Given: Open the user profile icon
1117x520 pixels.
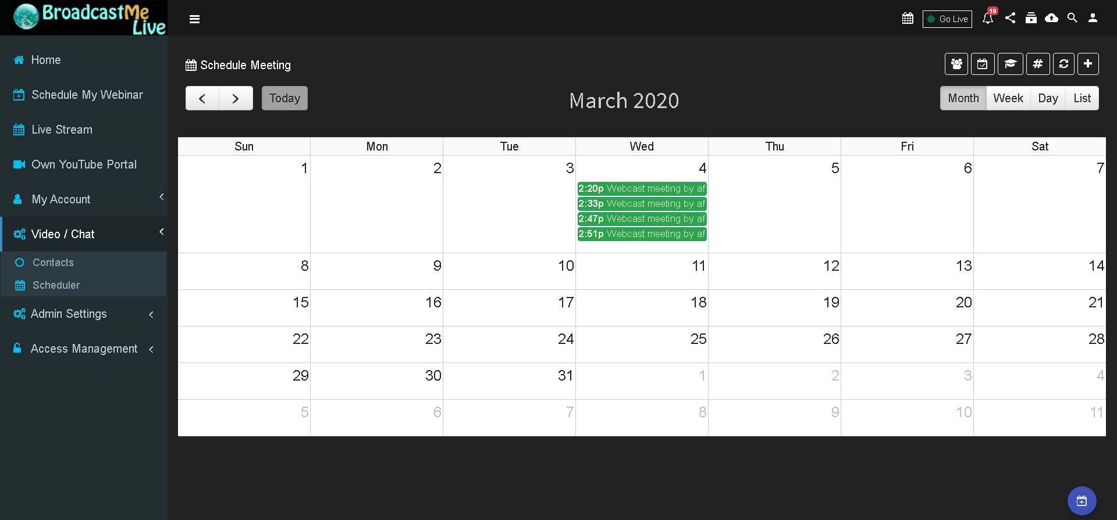Looking at the screenshot, I should click(1093, 18).
